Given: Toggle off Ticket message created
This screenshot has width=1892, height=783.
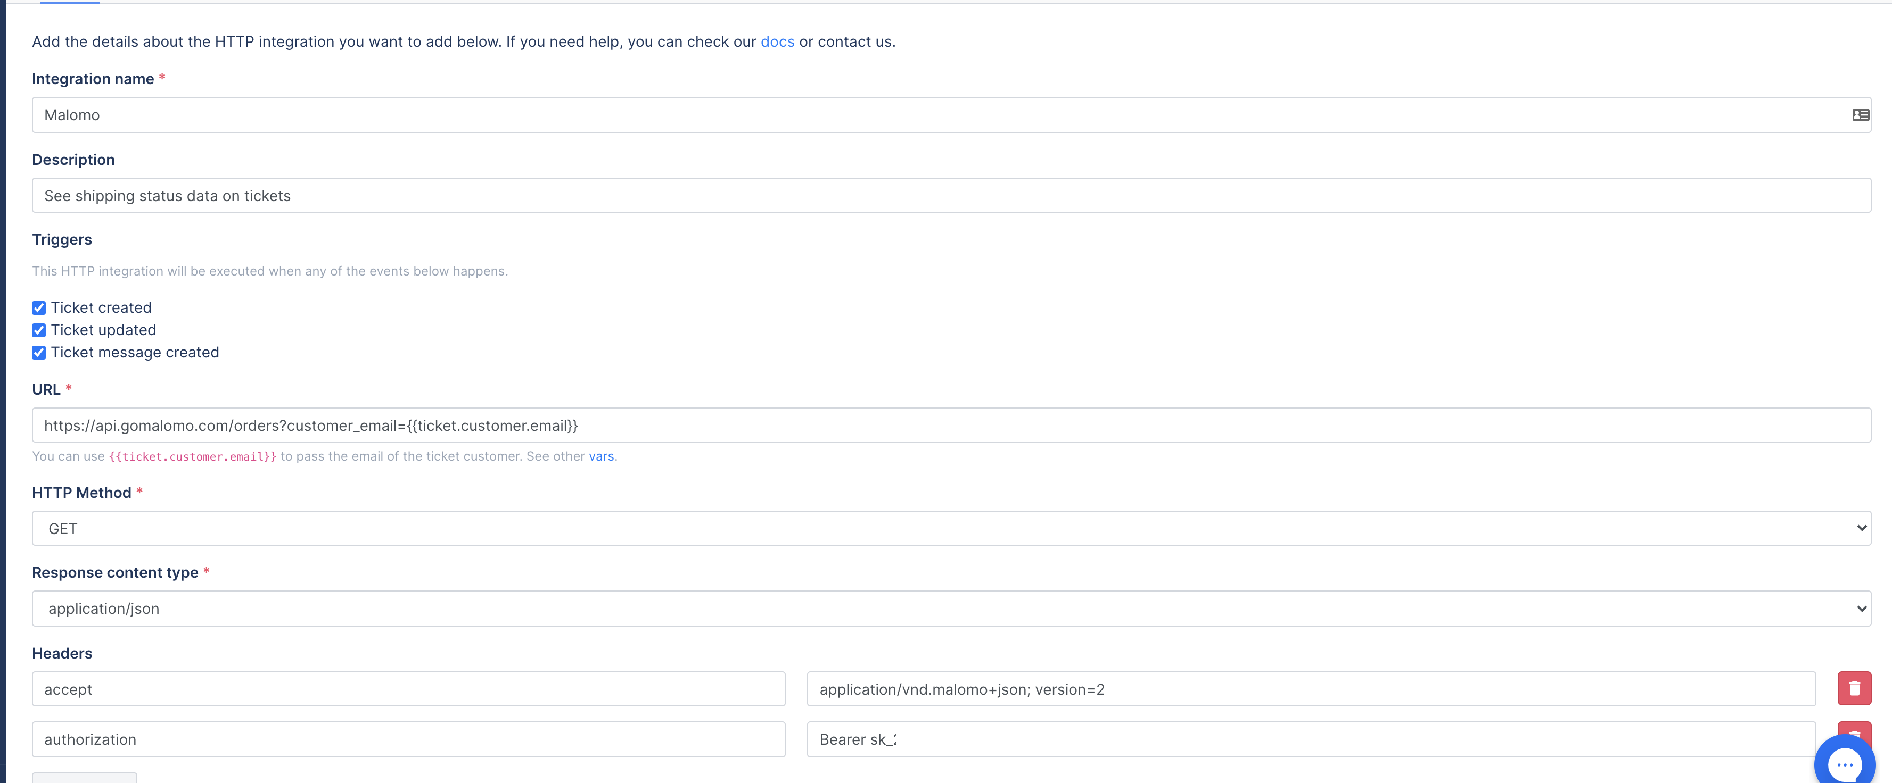Looking at the screenshot, I should point(39,353).
